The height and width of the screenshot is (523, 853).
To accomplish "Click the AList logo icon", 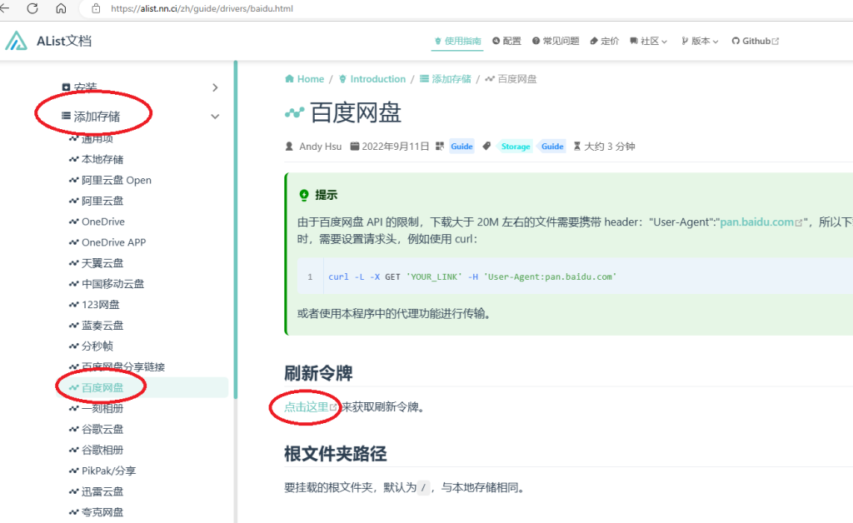I will pos(17,41).
